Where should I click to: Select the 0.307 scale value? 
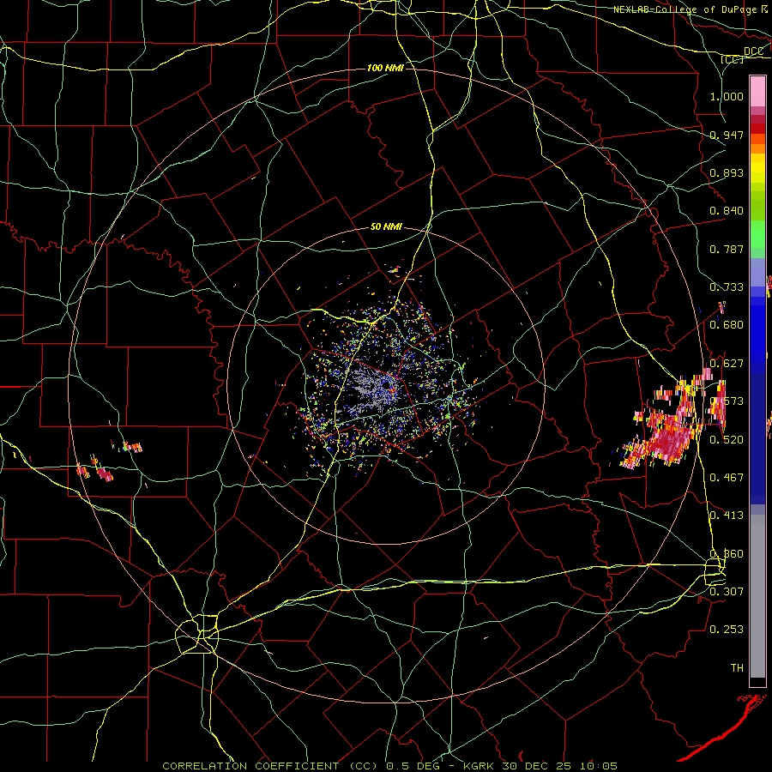(x=727, y=591)
